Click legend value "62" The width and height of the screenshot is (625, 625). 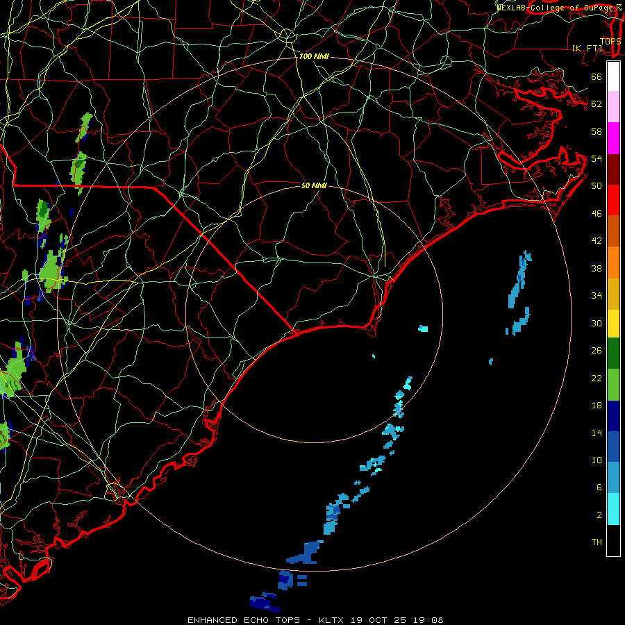pyautogui.click(x=597, y=104)
